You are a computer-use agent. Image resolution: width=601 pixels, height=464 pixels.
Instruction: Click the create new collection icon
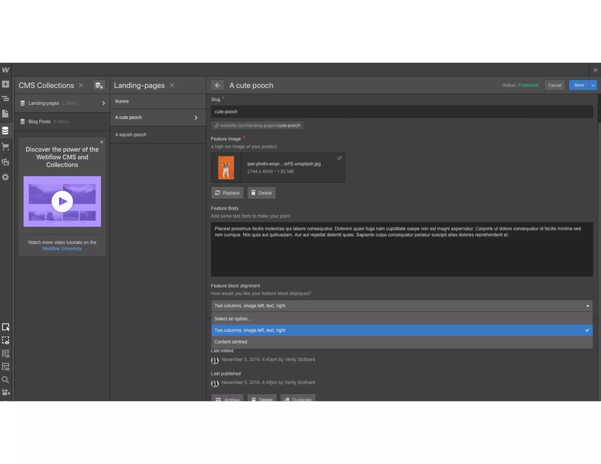click(99, 85)
